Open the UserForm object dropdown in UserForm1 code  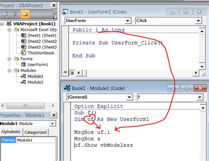click(128, 21)
